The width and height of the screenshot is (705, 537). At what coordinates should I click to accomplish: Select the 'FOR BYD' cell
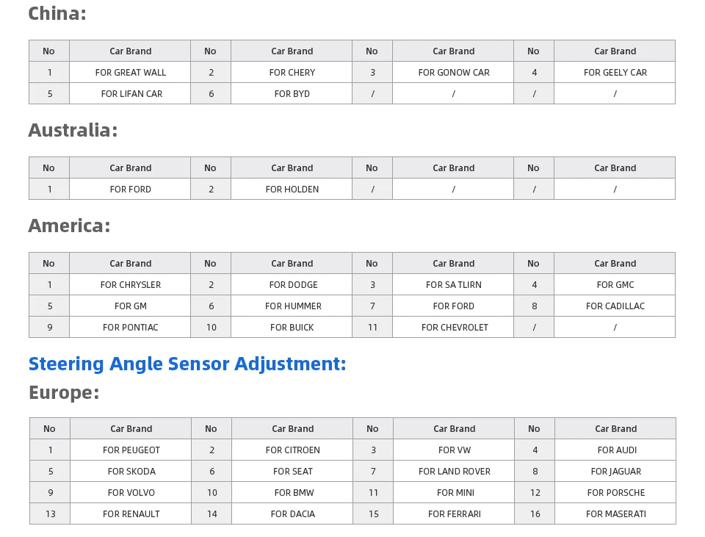292,94
